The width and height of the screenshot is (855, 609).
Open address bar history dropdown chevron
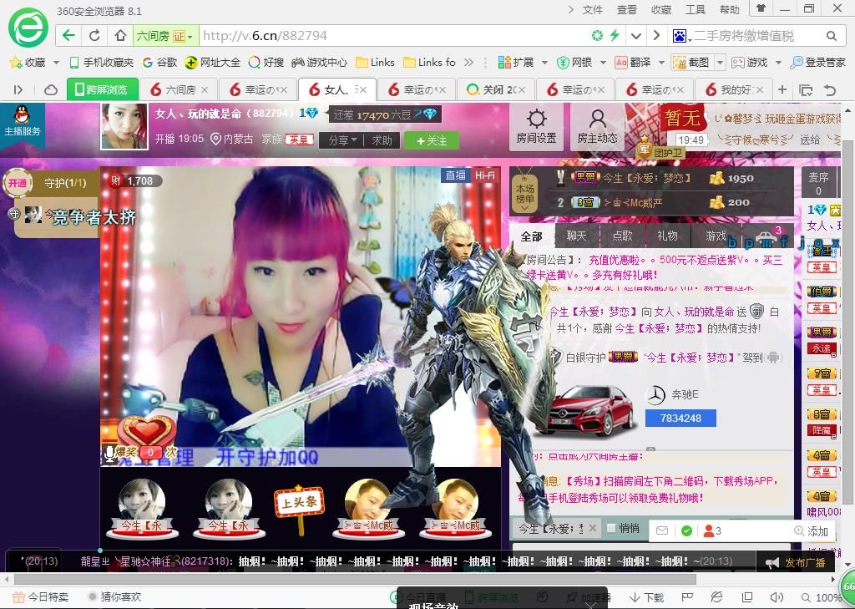[635, 36]
